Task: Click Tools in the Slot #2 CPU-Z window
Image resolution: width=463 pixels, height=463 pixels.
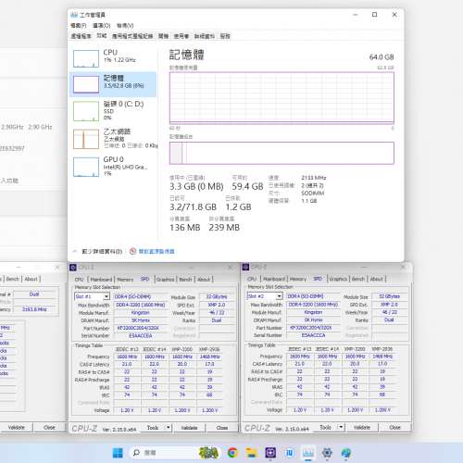Action: pyautogui.click(x=325, y=428)
